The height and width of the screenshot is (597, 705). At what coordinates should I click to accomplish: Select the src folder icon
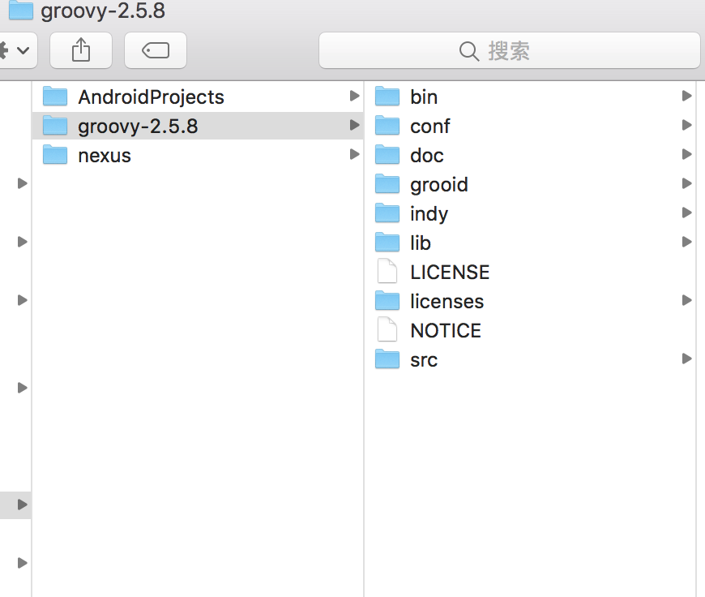[x=387, y=359]
